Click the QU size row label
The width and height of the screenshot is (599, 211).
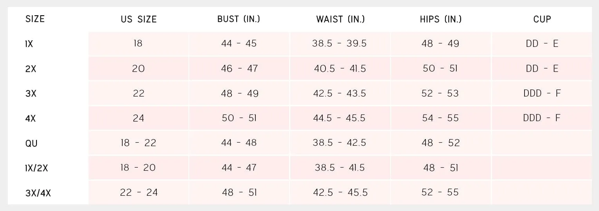[x=31, y=143]
